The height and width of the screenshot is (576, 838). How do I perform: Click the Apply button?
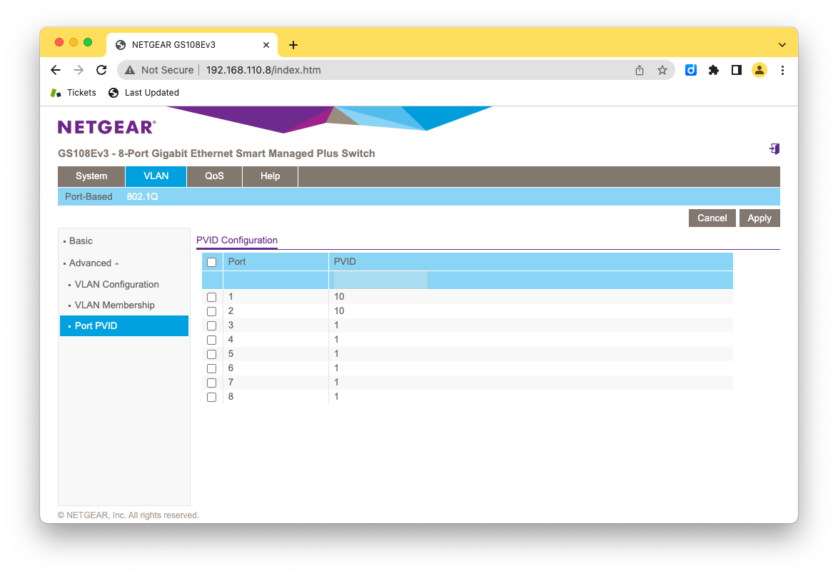point(759,218)
